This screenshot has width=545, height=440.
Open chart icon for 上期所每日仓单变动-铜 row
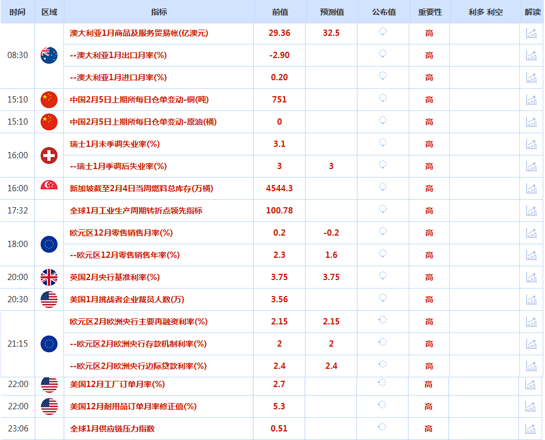pos(531,100)
